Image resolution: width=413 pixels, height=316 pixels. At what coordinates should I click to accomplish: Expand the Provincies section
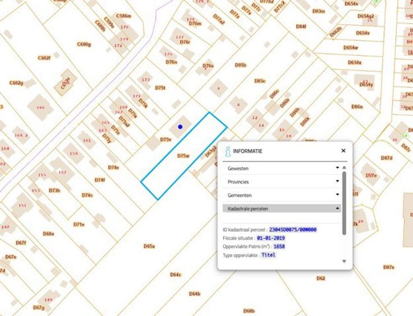click(x=337, y=182)
